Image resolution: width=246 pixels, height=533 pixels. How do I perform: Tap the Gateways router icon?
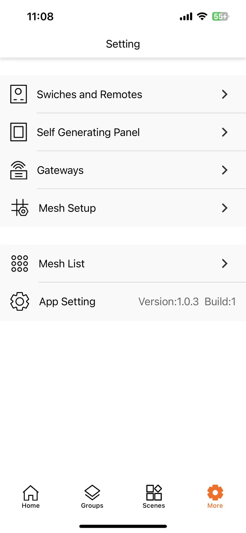(x=18, y=170)
